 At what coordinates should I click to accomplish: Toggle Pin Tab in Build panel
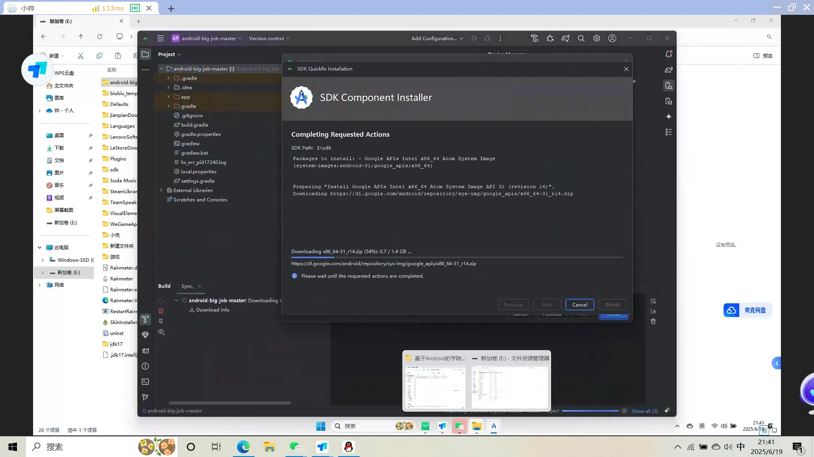tap(161, 321)
